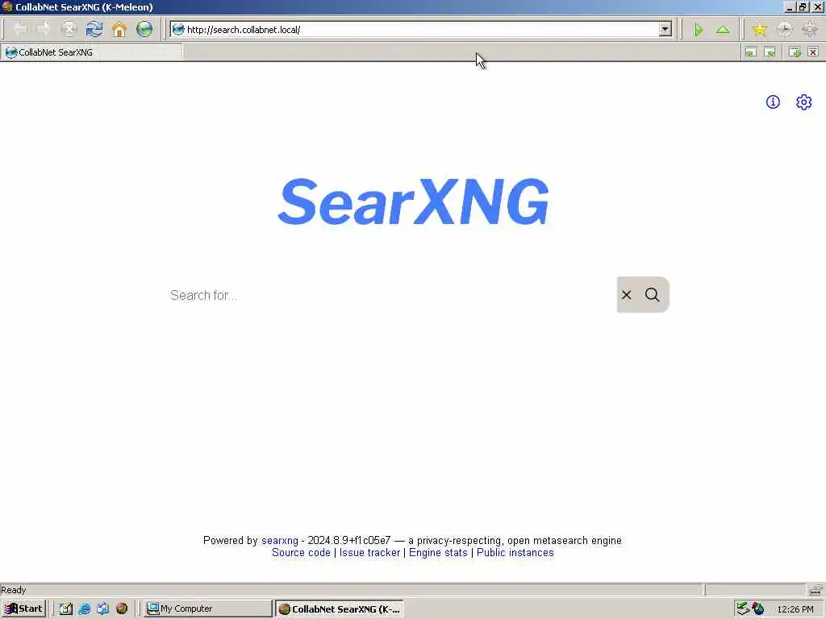The image size is (826, 619).
Task: Click the SearXNG logo
Action: [413, 201]
